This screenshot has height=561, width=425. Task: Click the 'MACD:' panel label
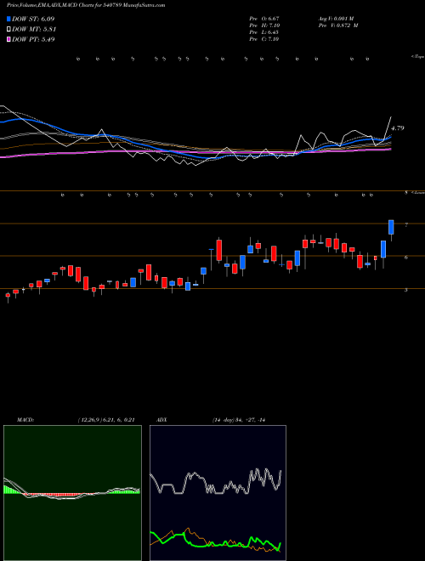pos(25,420)
